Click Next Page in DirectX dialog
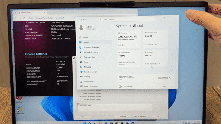221x124 pixels. click(x=123, y=116)
